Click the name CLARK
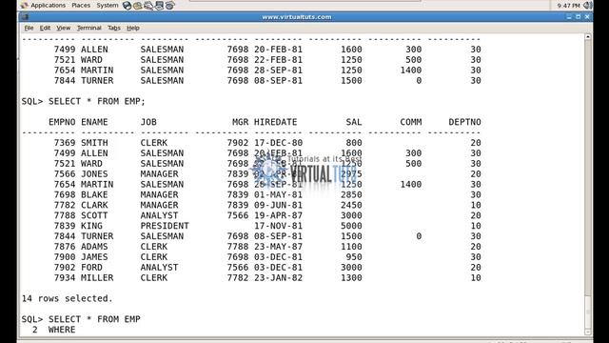Screen dimensions: 609x343 pyautogui.click(x=94, y=205)
